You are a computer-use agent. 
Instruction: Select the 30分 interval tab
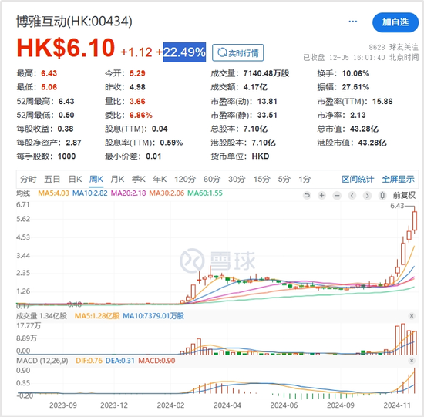click(237, 179)
